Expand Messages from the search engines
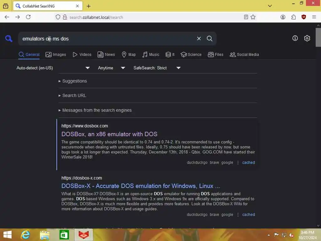 click(x=95, y=110)
